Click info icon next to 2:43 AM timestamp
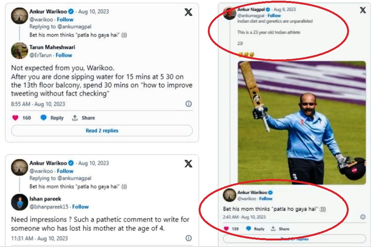This screenshot has width=371, height=247. click(363, 217)
